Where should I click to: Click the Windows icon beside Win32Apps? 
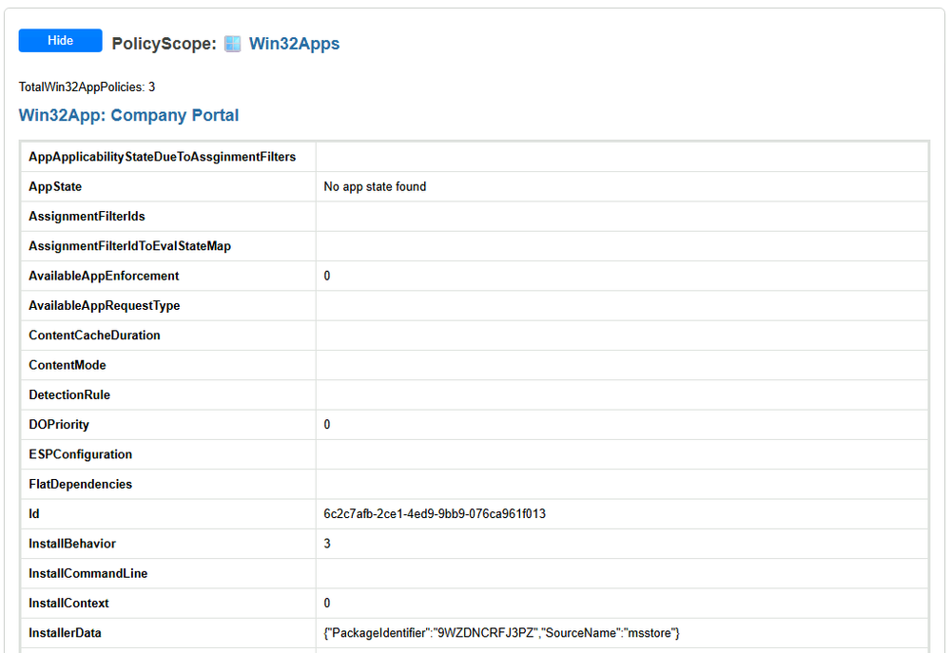click(233, 44)
